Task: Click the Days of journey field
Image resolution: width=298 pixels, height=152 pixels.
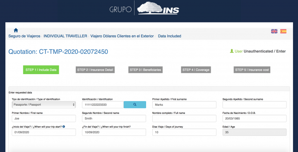Action: (x=184, y=132)
